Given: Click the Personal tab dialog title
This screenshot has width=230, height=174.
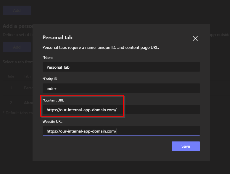Looking at the screenshot, I should coord(57,38).
